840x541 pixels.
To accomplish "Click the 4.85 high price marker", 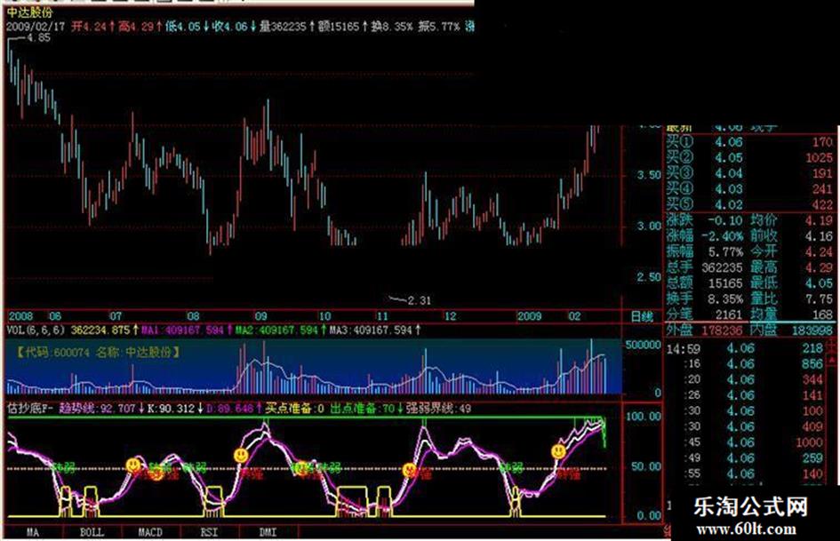I will (x=38, y=38).
